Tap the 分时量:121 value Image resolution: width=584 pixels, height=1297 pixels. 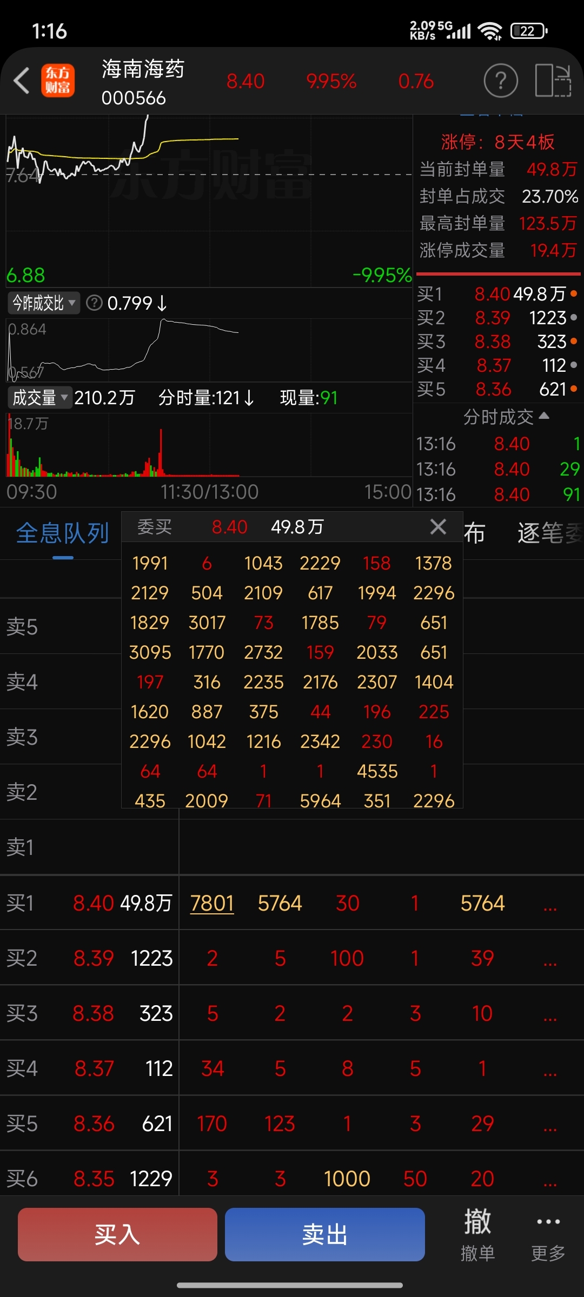[x=206, y=398]
